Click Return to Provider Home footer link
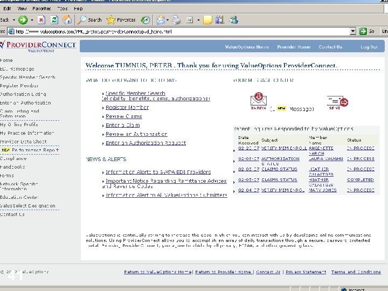 [x=223, y=272]
